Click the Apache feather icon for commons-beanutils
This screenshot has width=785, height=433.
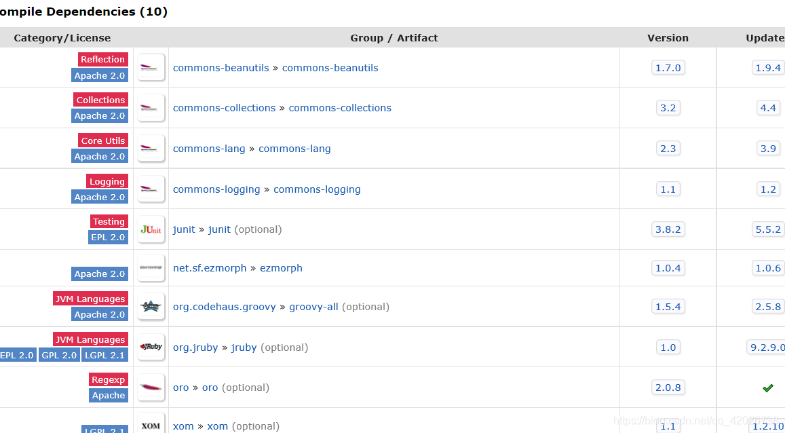[151, 67]
